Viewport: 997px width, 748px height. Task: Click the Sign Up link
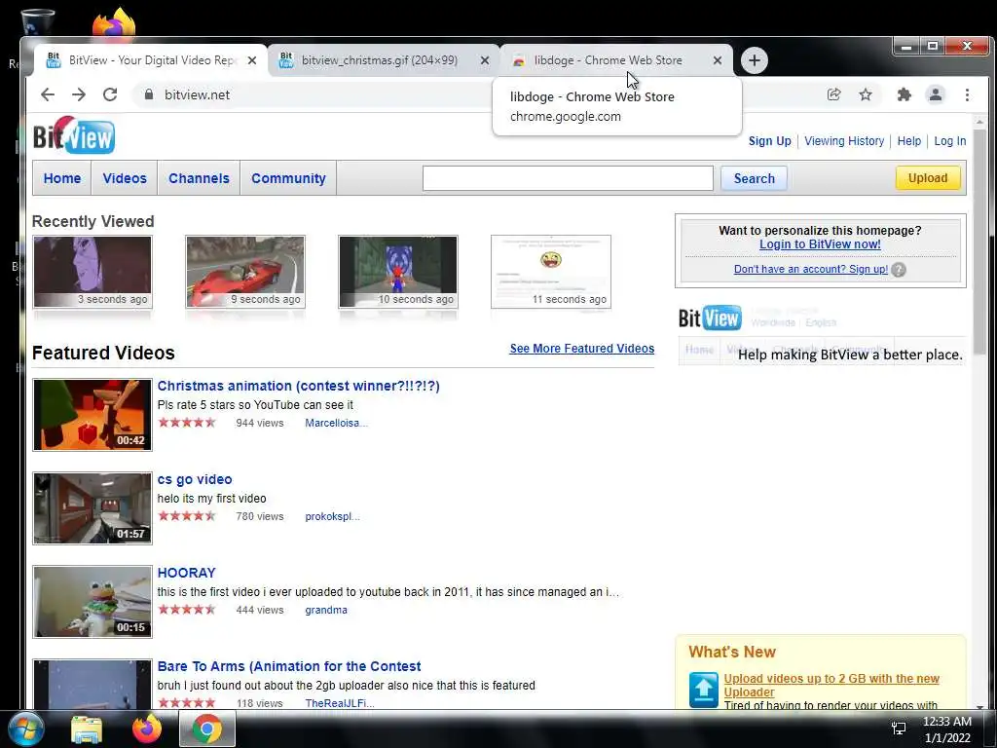[x=770, y=141]
